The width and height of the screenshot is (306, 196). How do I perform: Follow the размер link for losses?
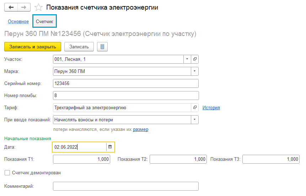(140, 129)
